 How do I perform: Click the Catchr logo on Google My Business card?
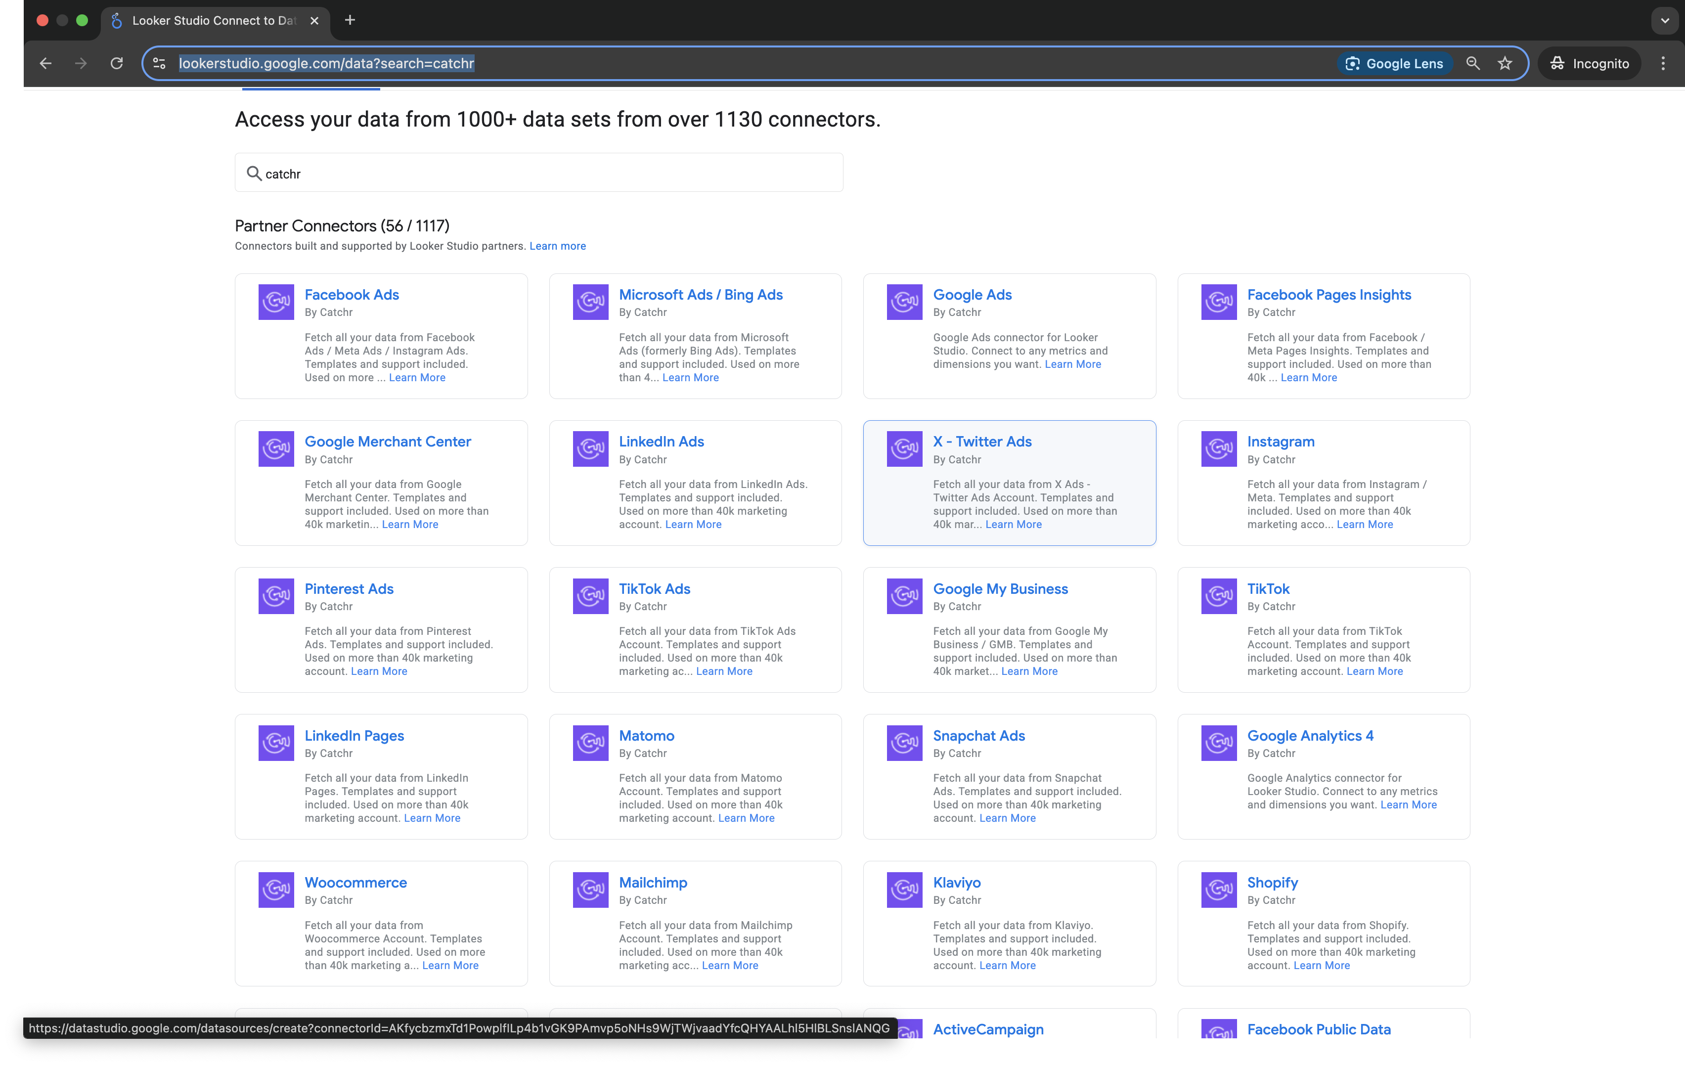click(904, 596)
